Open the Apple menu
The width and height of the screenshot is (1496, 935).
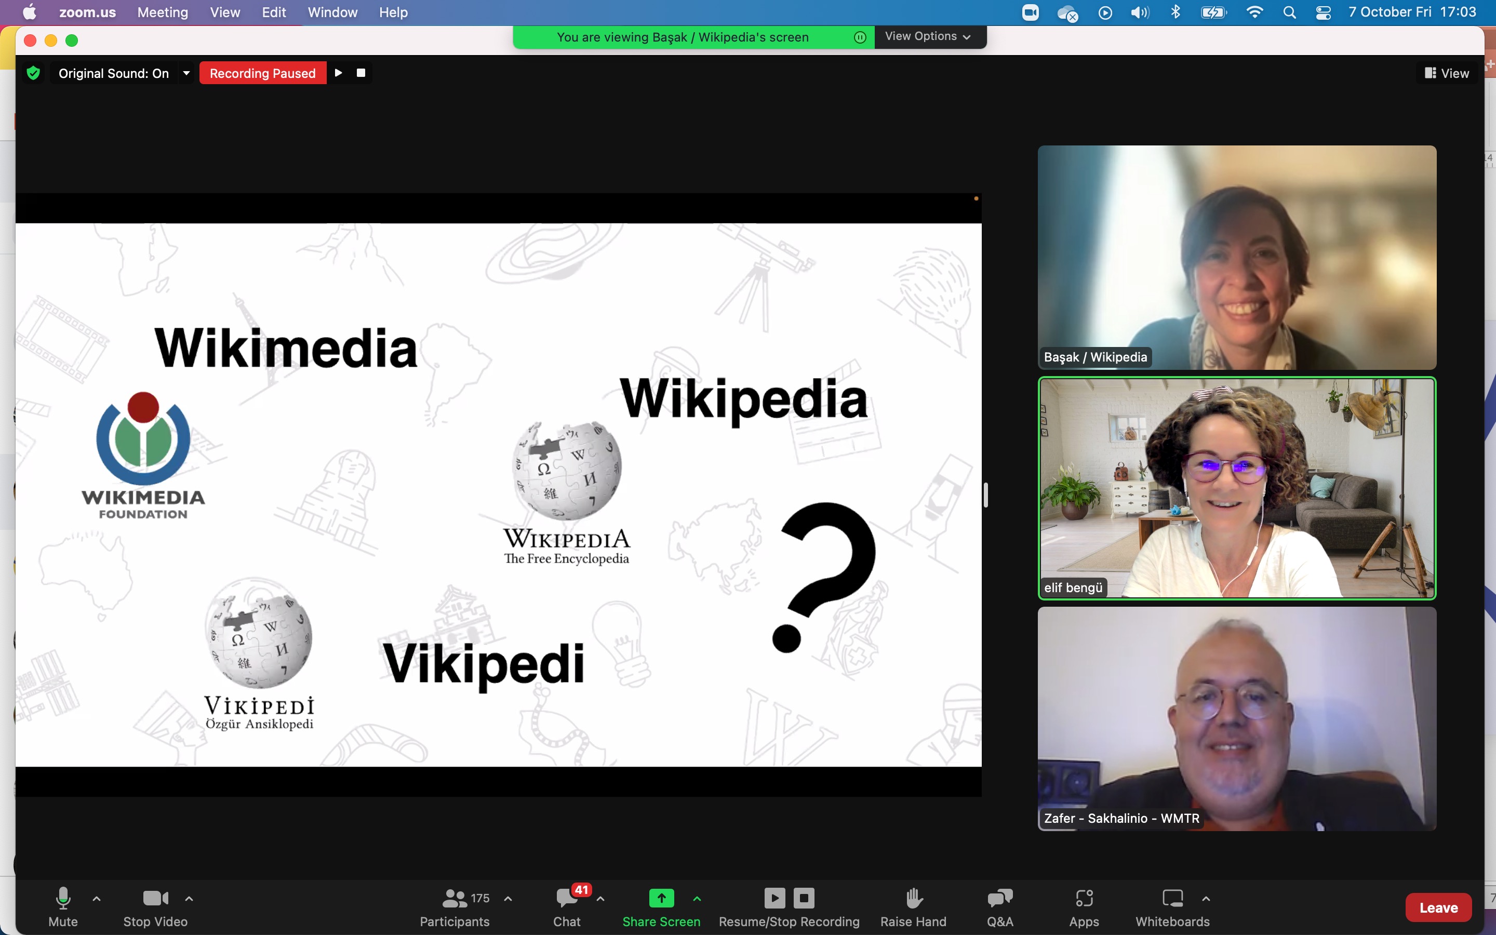point(30,12)
